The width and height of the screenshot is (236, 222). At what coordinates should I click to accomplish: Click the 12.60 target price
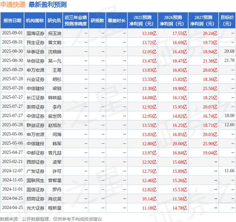pyautogui.click(x=229, y=125)
